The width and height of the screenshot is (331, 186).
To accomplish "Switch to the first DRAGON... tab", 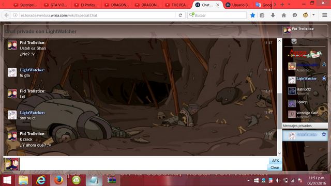I will [x=116, y=5].
